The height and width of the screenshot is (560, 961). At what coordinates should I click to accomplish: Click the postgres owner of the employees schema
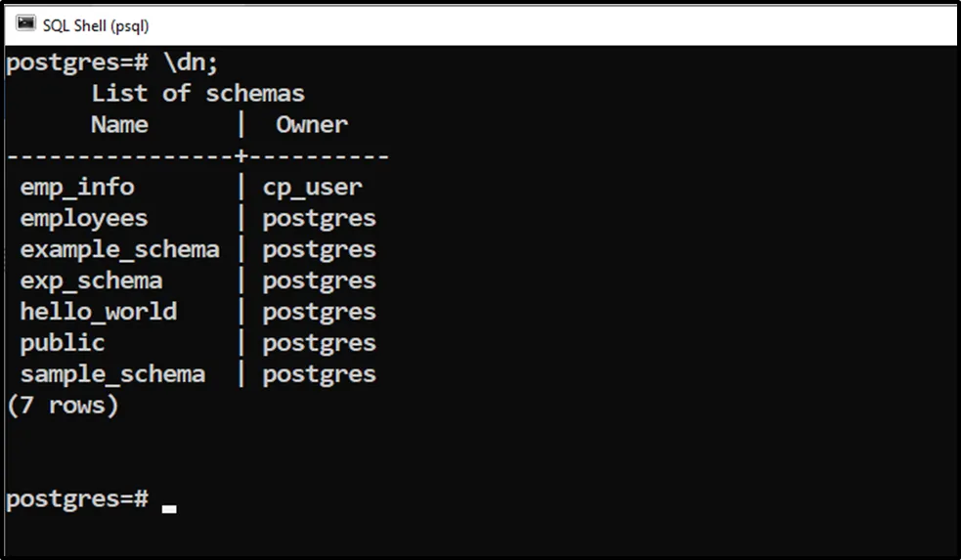point(319,219)
